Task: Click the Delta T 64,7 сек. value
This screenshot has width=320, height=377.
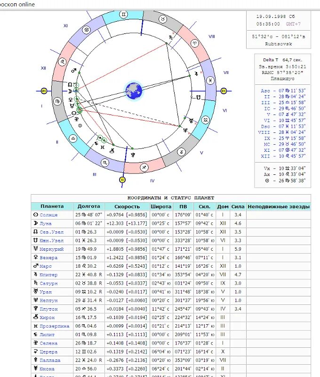Action: (282, 60)
